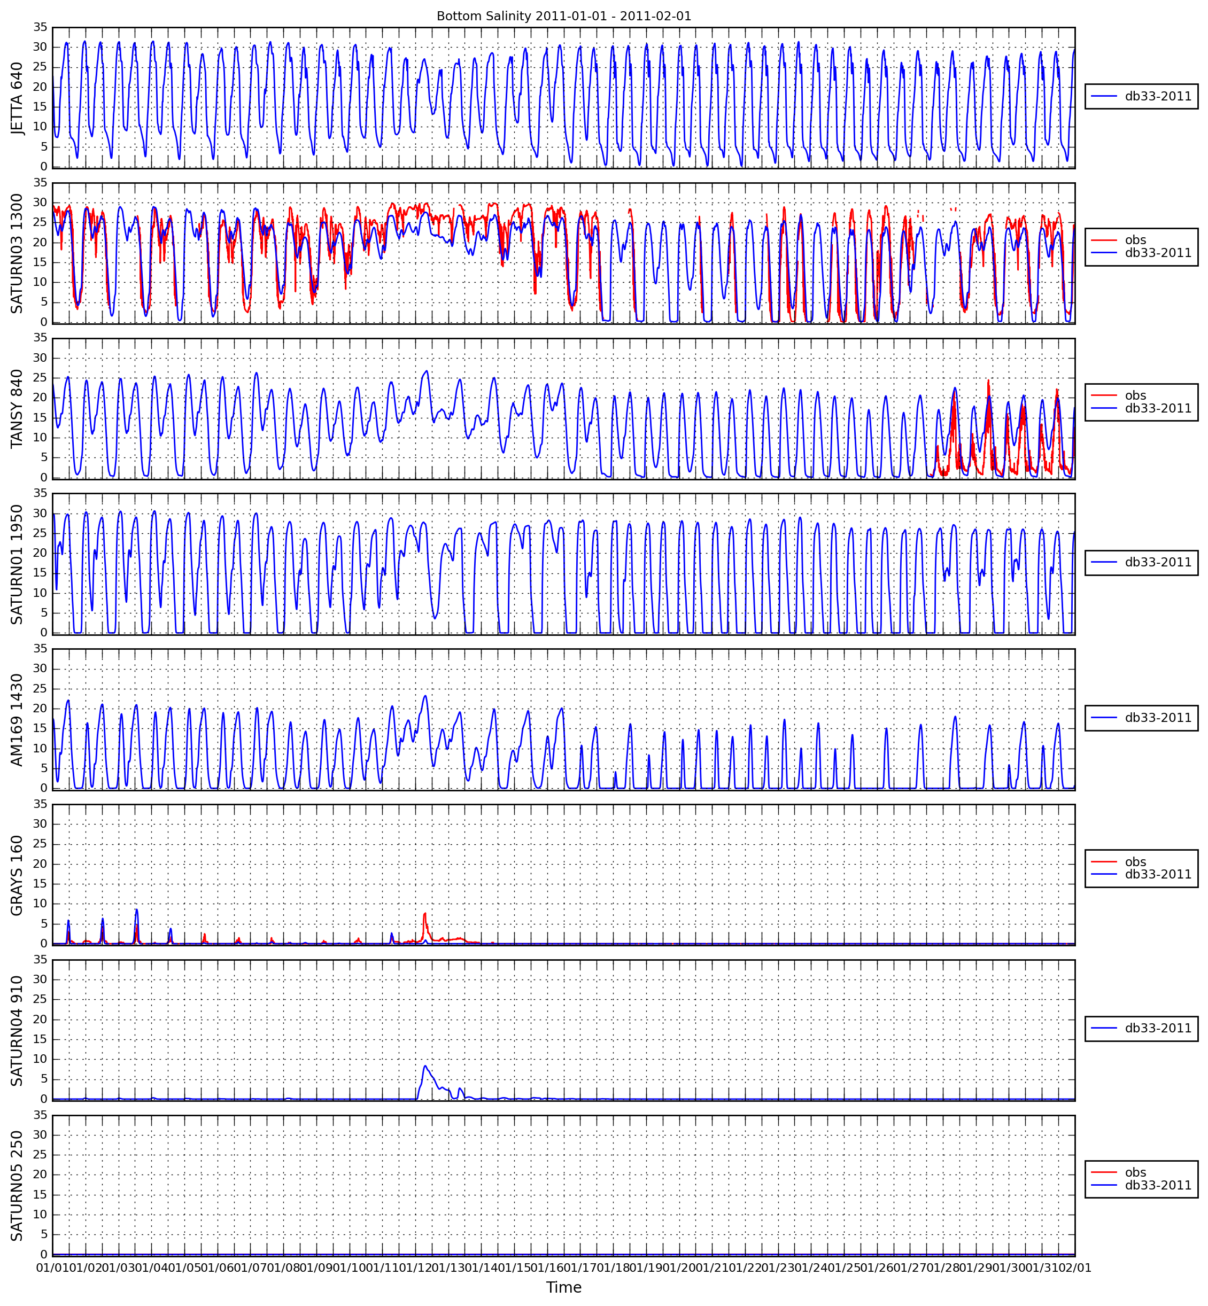This screenshot has width=1208, height=1306.
Task: Click the Time x-axis label
Action: (x=563, y=1288)
